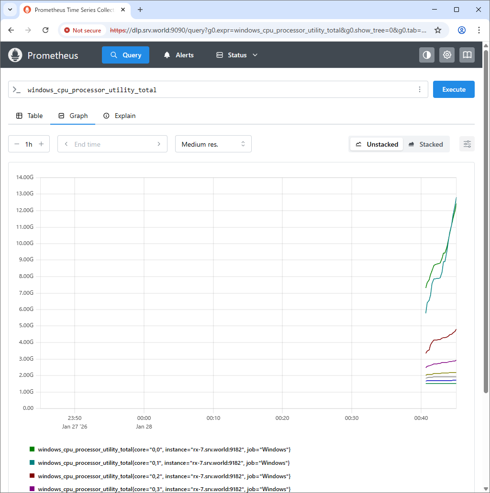Open the settings gear icon
Screen dimensions: 490x493
click(447, 55)
